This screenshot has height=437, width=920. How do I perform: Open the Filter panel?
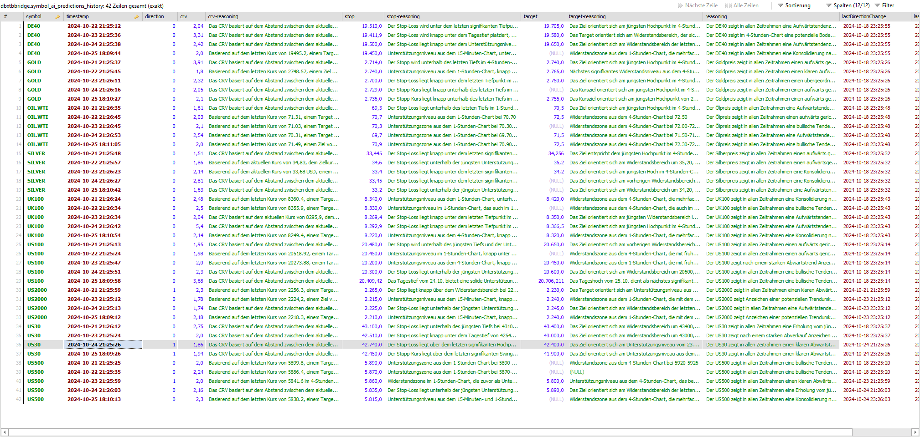884,5
